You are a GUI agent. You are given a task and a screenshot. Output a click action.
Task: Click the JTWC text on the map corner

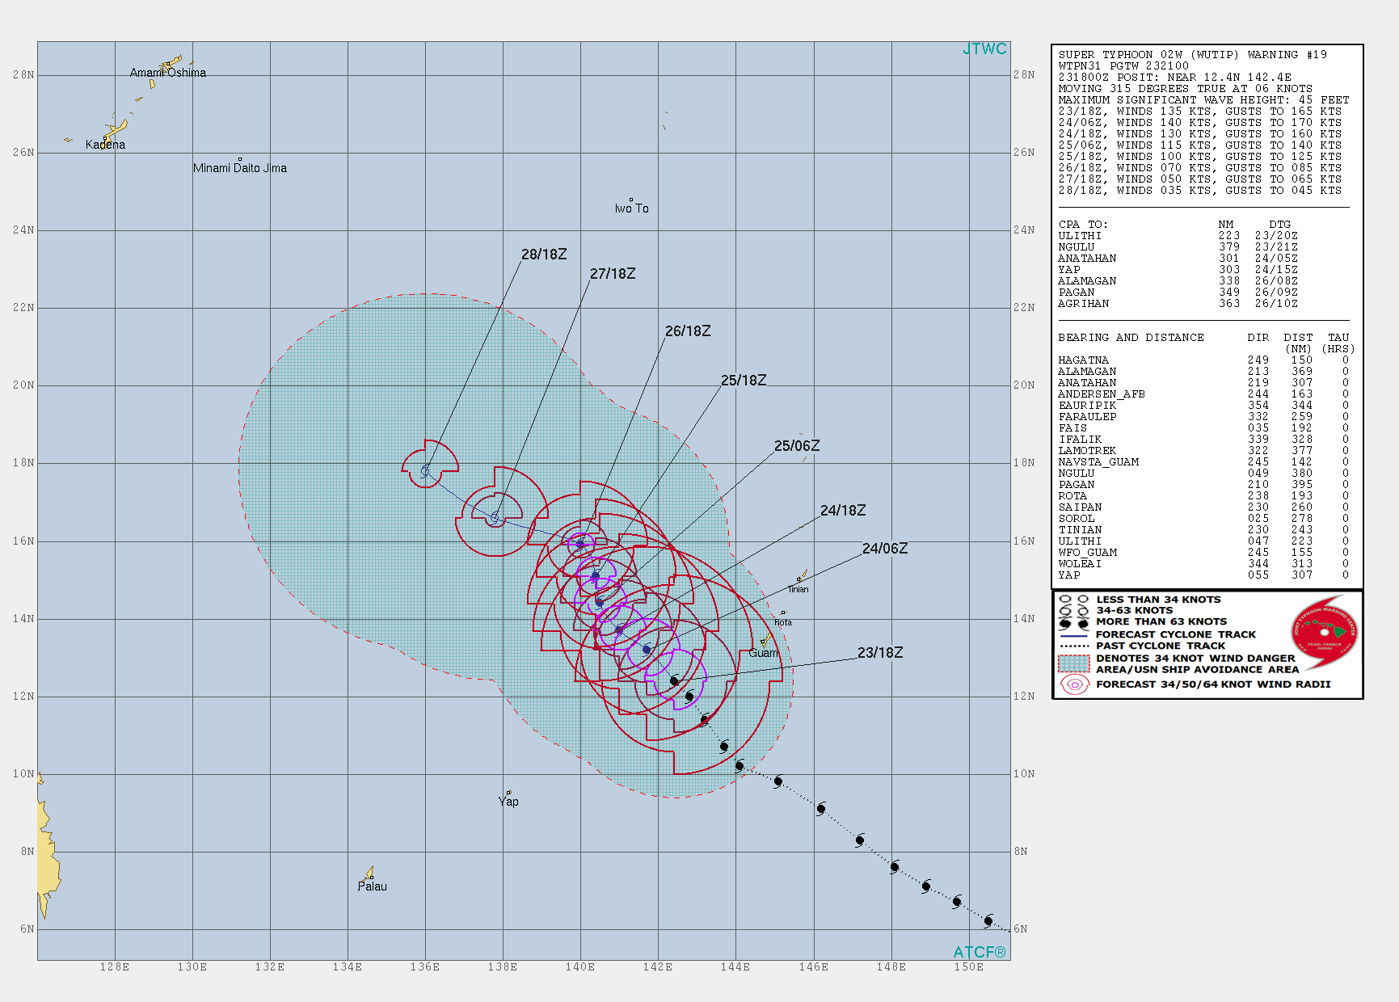coord(984,49)
